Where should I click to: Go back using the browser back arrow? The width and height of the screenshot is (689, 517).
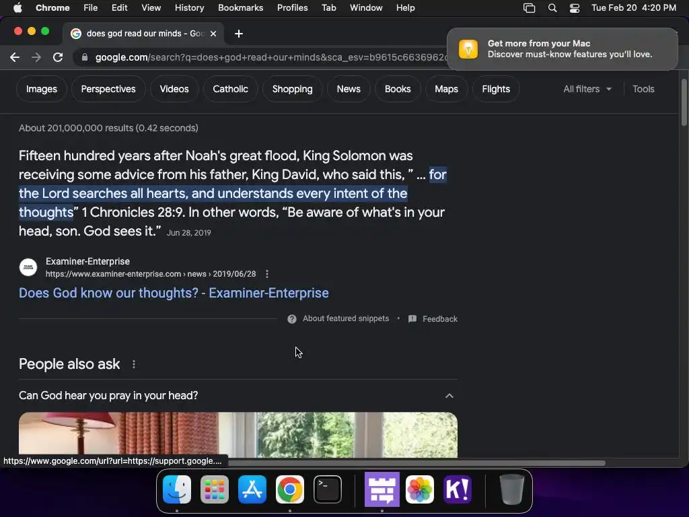click(x=15, y=57)
